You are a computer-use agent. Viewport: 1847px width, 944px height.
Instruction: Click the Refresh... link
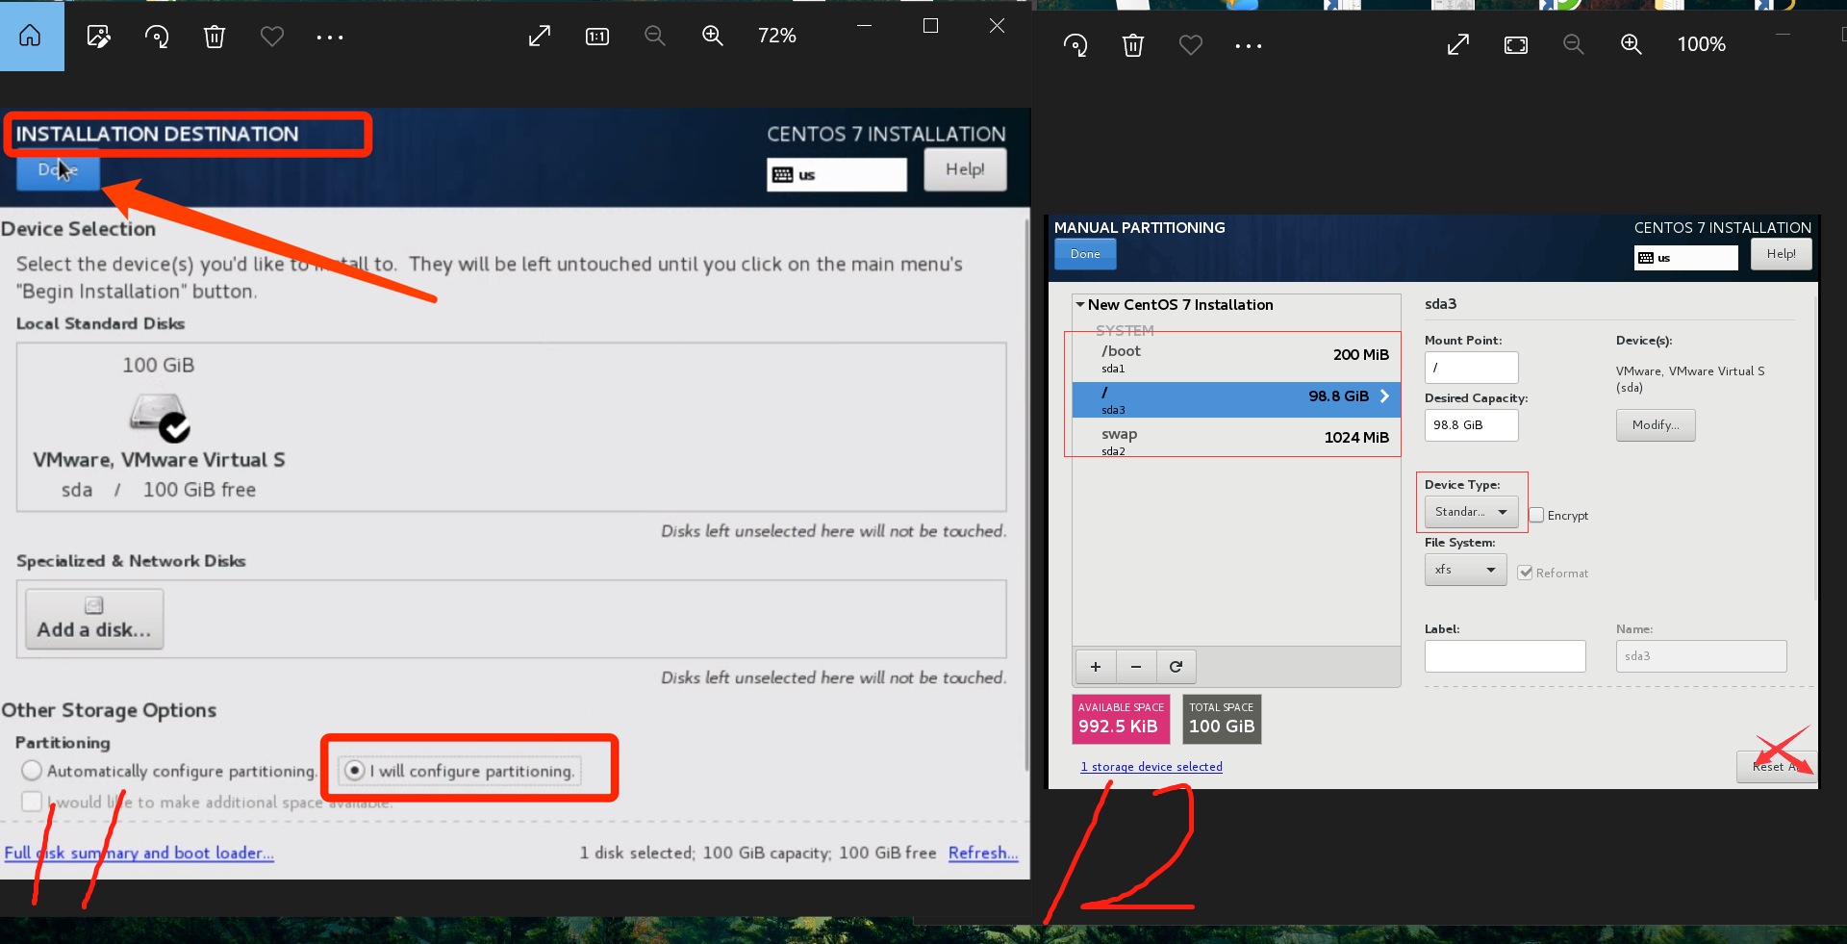[x=983, y=853]
